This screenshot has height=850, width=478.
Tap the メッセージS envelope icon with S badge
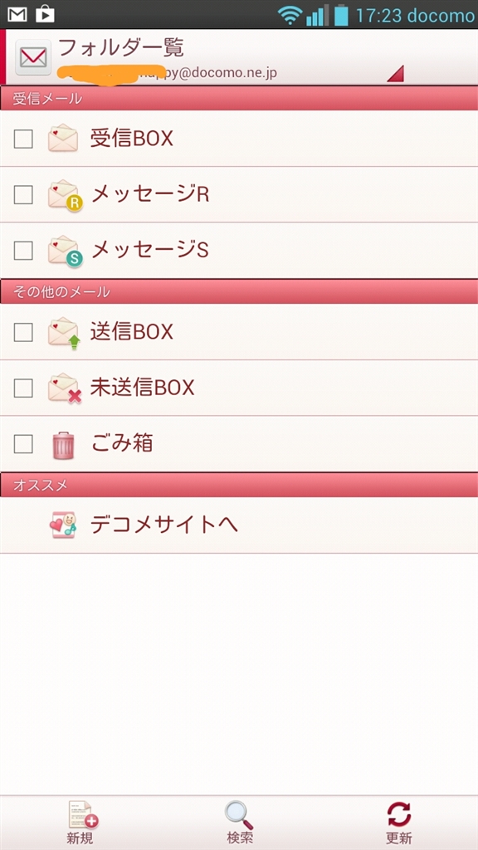pos(65,251)
